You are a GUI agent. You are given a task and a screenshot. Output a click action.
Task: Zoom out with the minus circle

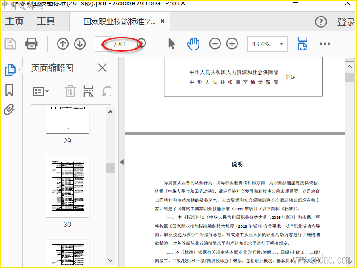[x=215, y=44]
